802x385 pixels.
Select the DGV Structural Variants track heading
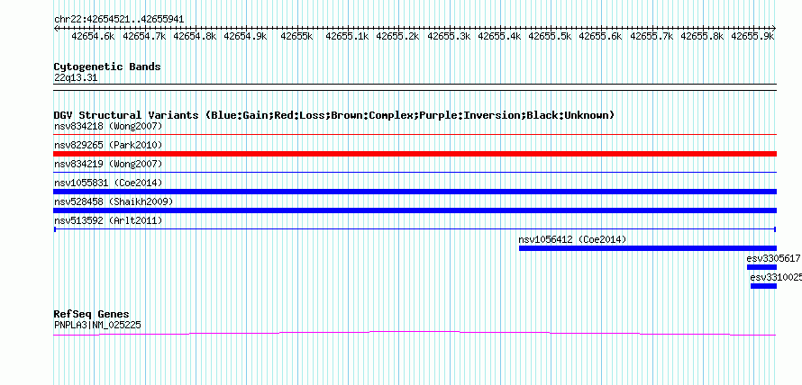click(x=334, y=115)
